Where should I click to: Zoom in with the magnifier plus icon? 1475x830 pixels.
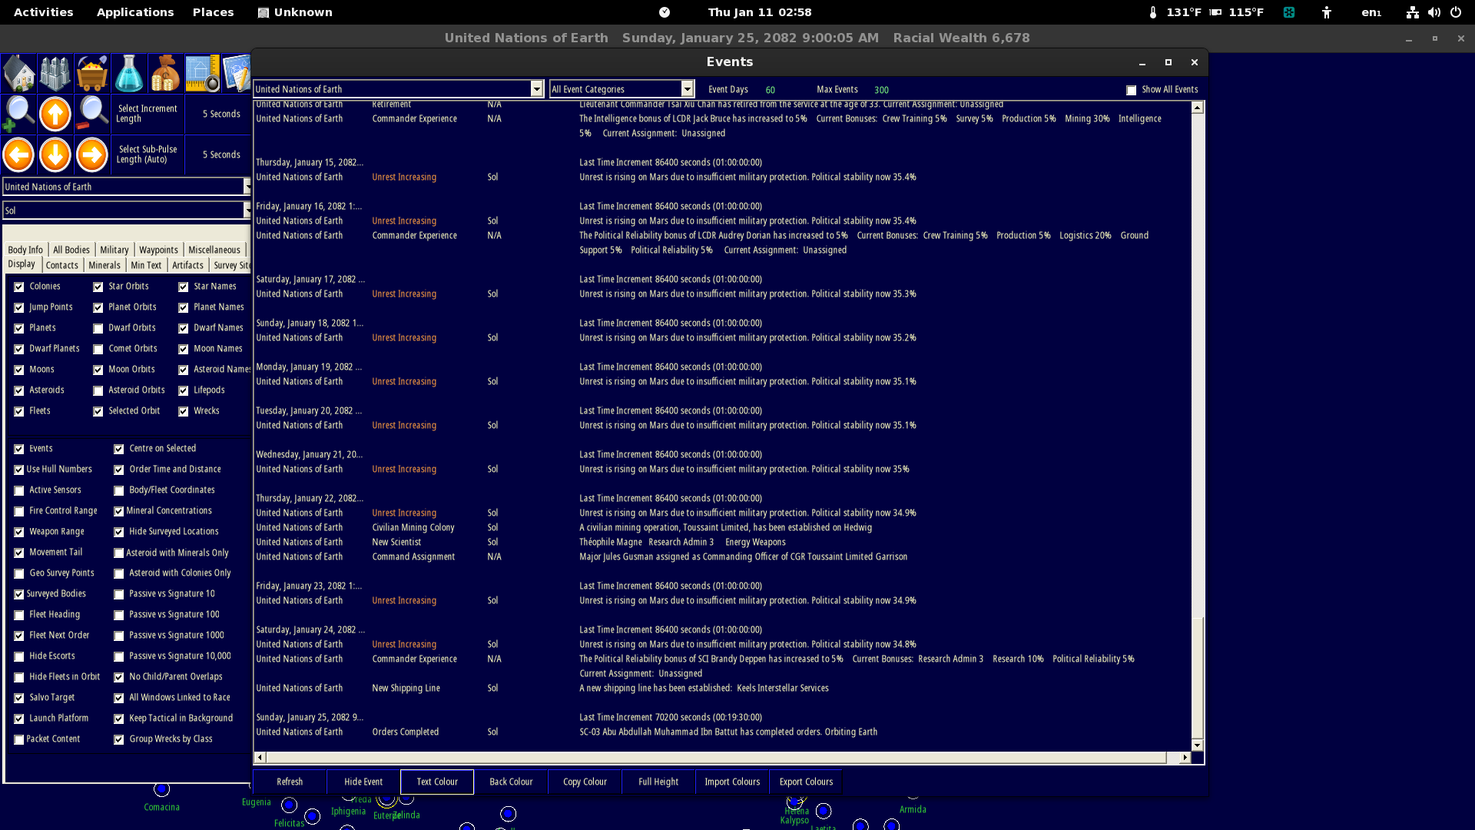18,114
